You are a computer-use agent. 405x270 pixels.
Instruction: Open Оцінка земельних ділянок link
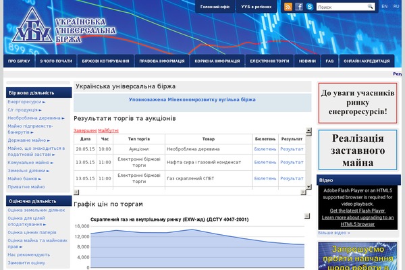36,210
